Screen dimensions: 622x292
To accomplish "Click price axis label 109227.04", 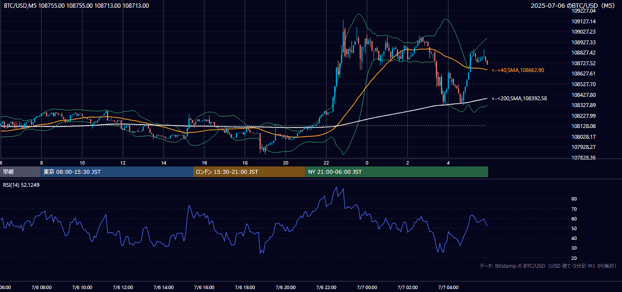I will [x=584, y=11].
